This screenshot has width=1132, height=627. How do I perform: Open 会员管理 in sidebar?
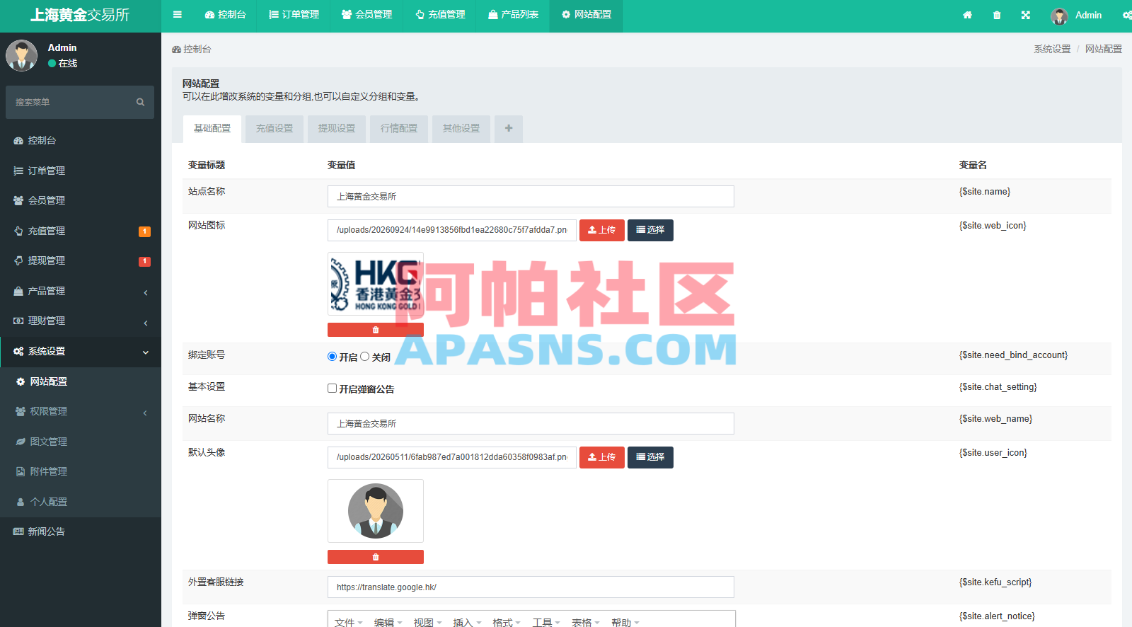click(81, 200)
